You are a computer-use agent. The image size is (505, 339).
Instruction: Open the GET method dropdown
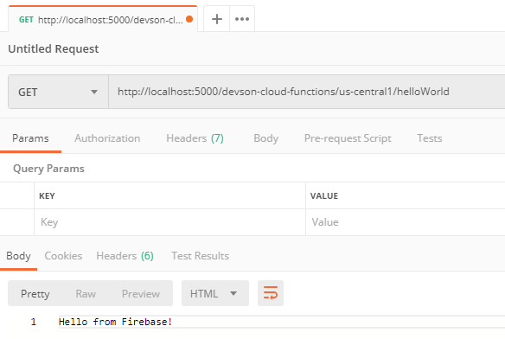pyautogui.click(x=58, y=93)
